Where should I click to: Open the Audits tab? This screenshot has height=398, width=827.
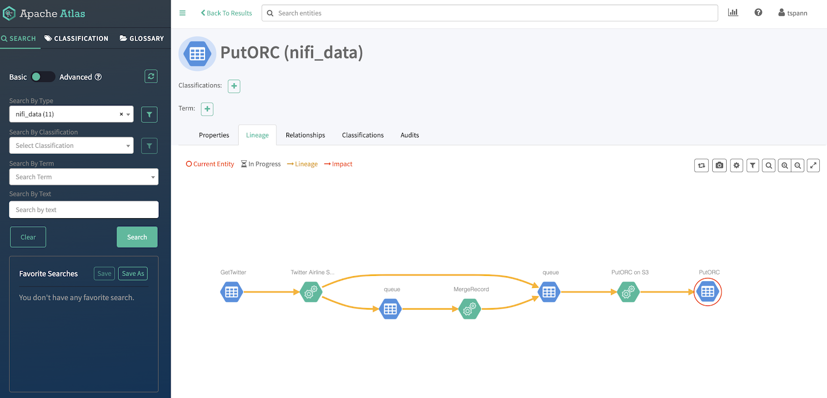click(x=410, y=135)
